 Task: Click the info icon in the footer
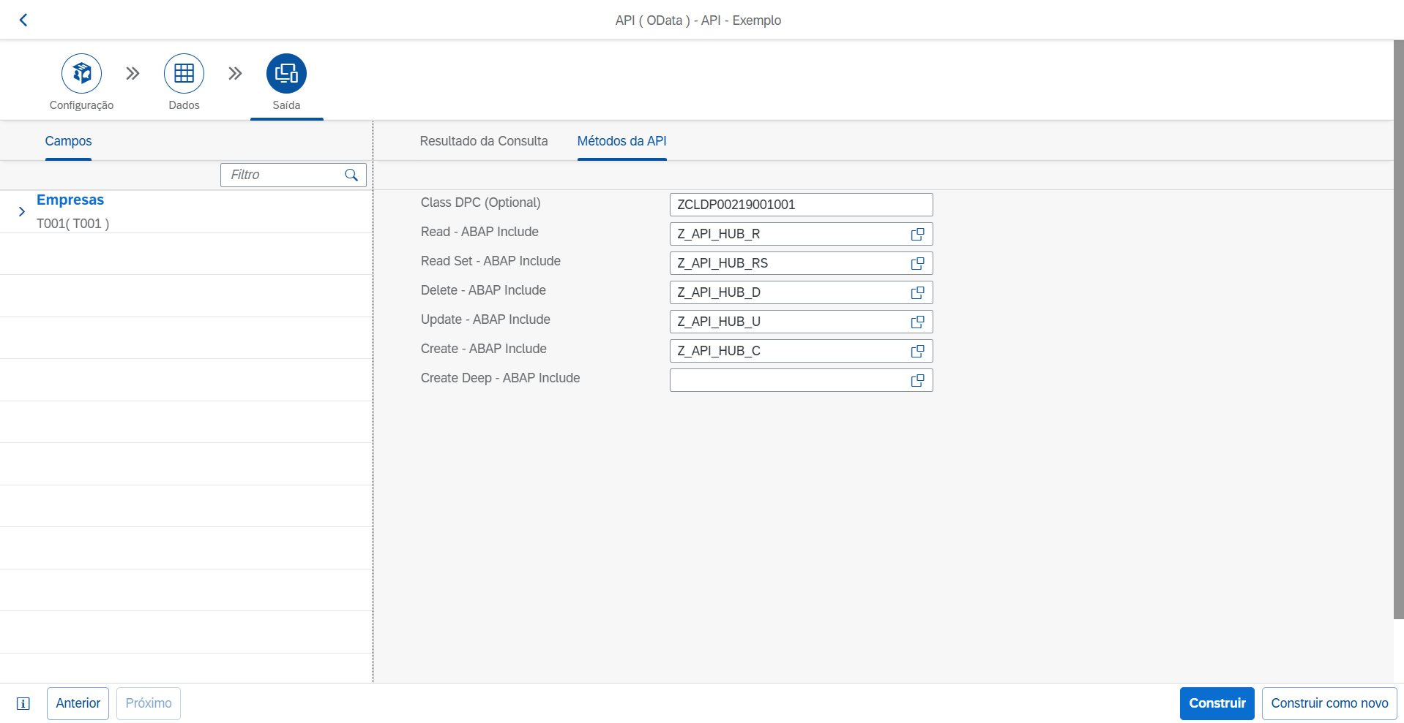pyautogui.click(x=23, y=703)
